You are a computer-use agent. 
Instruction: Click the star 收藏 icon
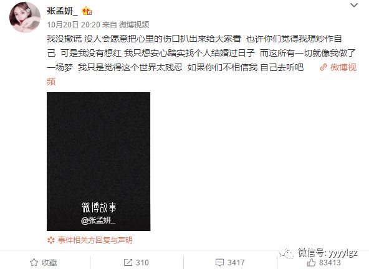[x=34, y=262]
